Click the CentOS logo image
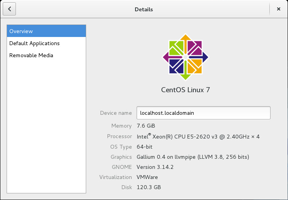 tap(186, 57)
